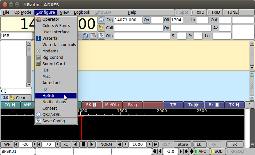Select HpSdr from the Configure menu

pos(49,96)
